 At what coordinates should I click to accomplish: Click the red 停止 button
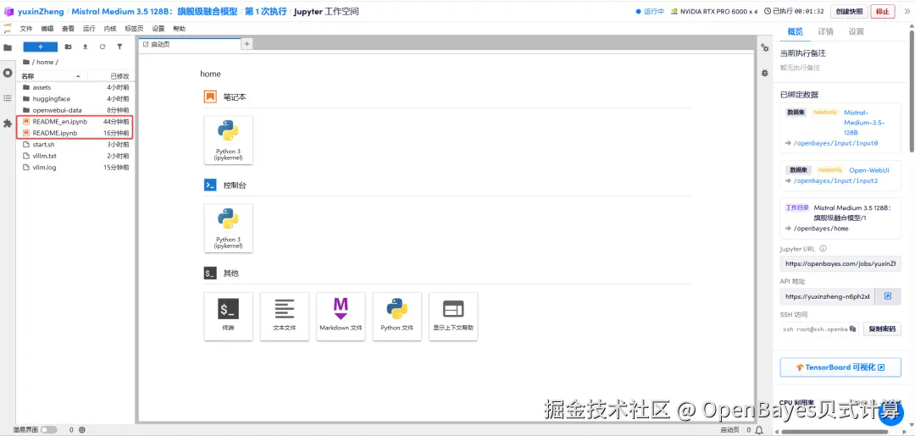[x=883, y=11]
